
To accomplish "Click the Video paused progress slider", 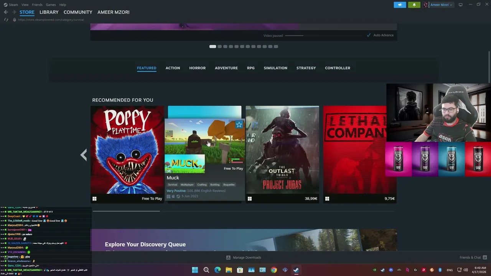I will [x=323, y=35].
